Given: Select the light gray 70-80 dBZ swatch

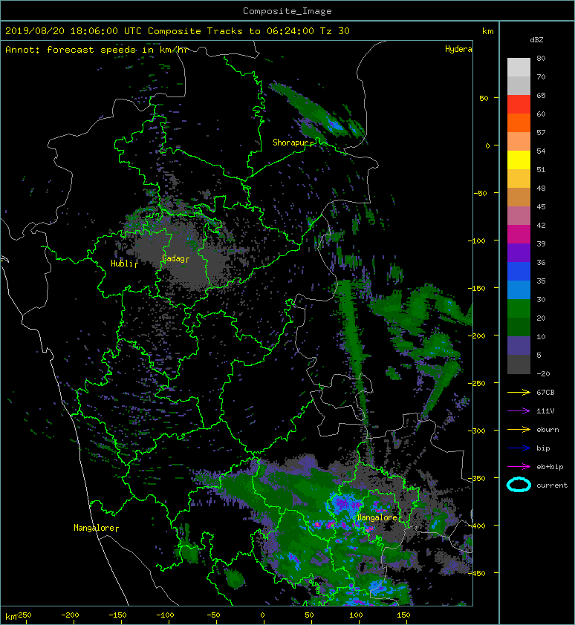Looking at the screenshot, I should click(x=519, y=68).
